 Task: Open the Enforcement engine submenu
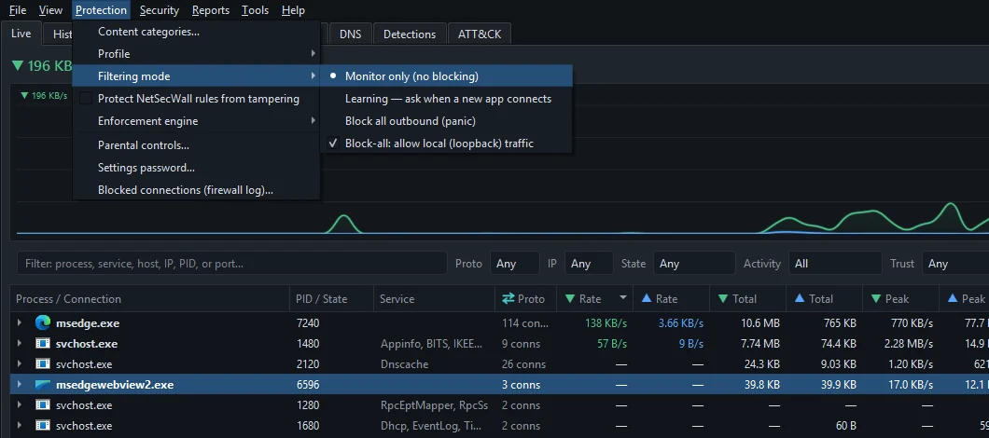[x=196, y=121]
